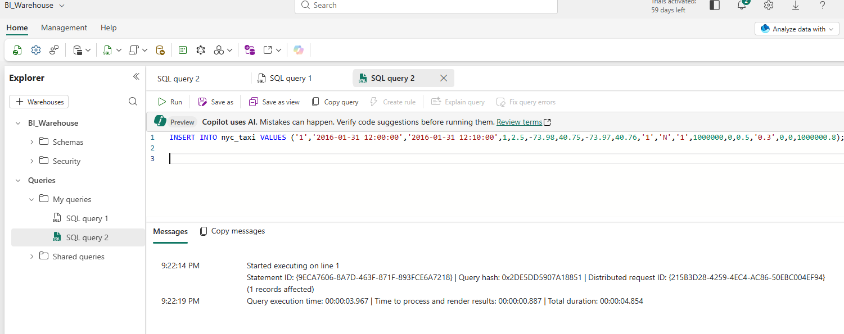Click the New SQL query icon
The image size is (844, 334).
point(107,50)
